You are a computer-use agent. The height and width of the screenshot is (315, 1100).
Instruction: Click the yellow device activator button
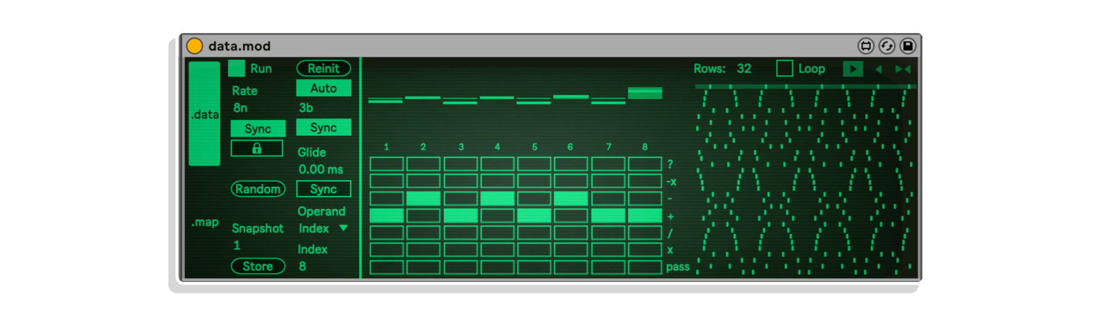tap(194, 46)
